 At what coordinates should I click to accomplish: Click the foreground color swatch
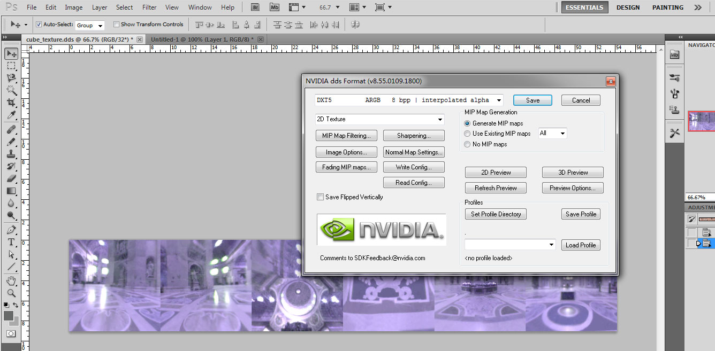(8, 316)
